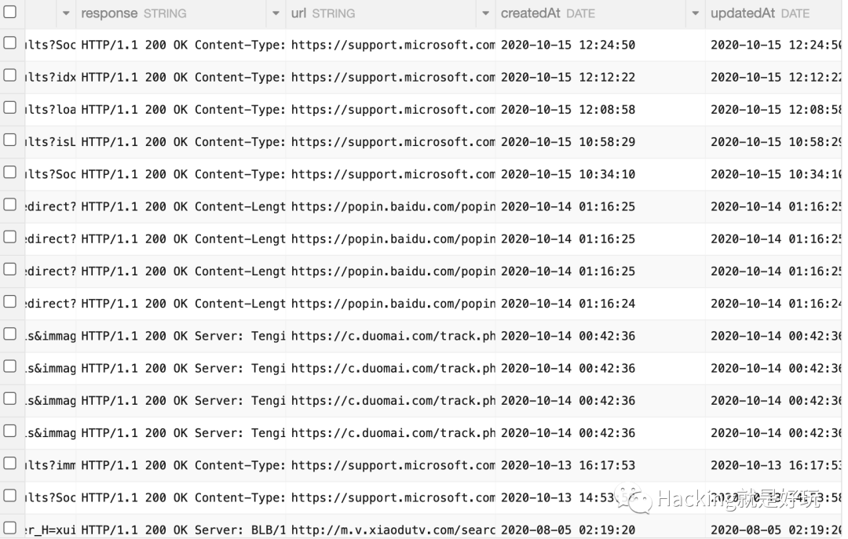Click the response cell in the 12:08:58 row
The width and height of the screenshot is (848, 539).
pos(183,110)
